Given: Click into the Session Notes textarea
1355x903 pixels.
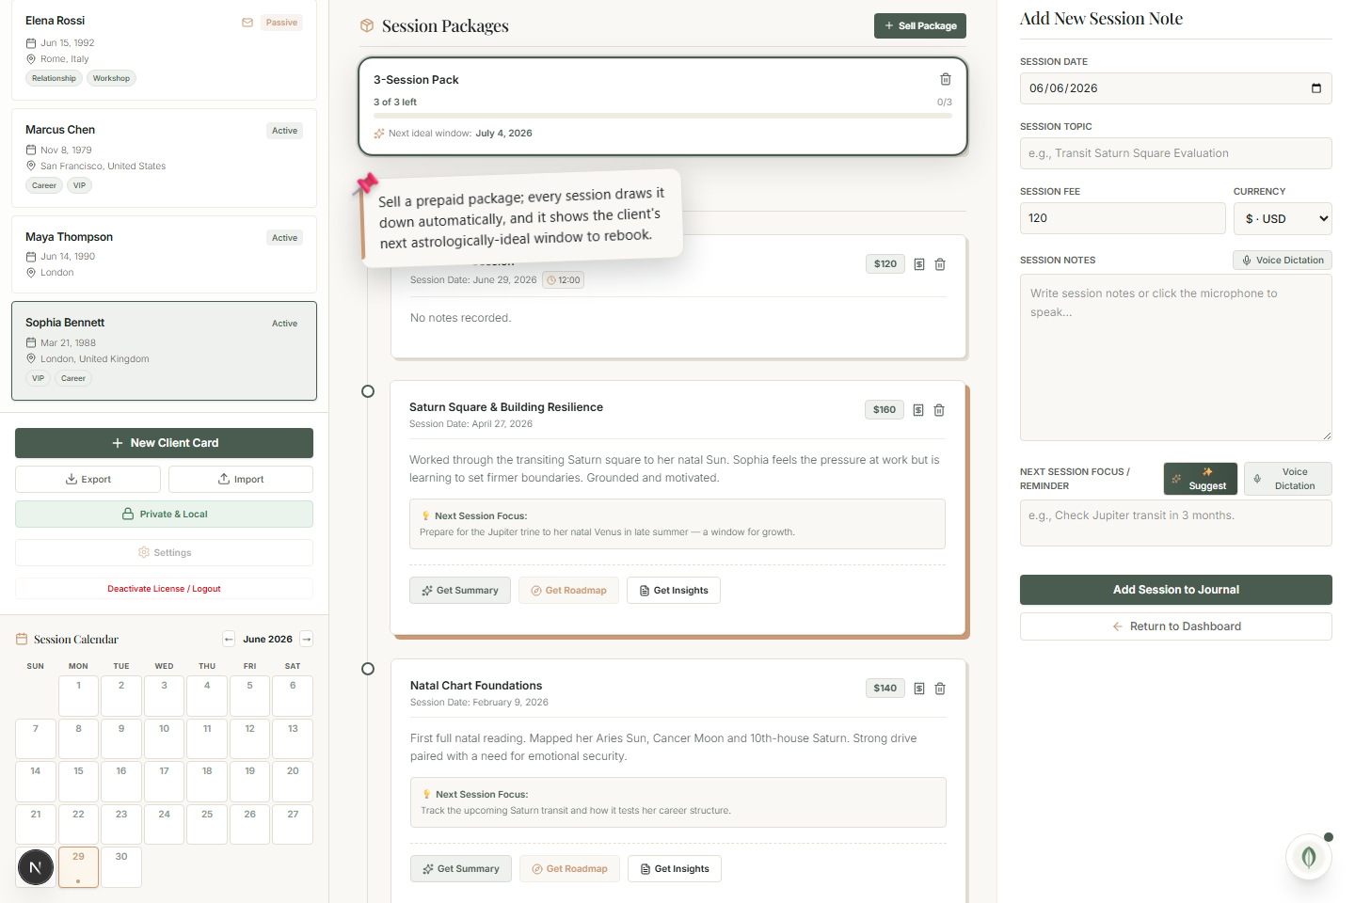Looking at the screenshot, I should point(1176,357).
